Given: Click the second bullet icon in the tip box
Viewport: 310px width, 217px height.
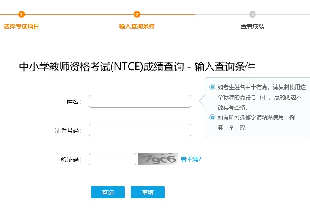Looking at the screenshot, I should click(x=212, y=117).
